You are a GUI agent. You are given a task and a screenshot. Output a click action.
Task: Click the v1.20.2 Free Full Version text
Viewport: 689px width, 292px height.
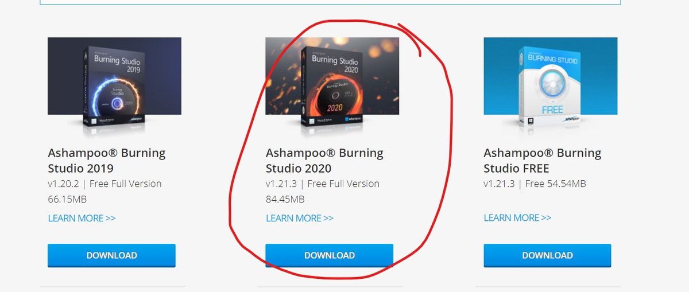click(104, 184)
